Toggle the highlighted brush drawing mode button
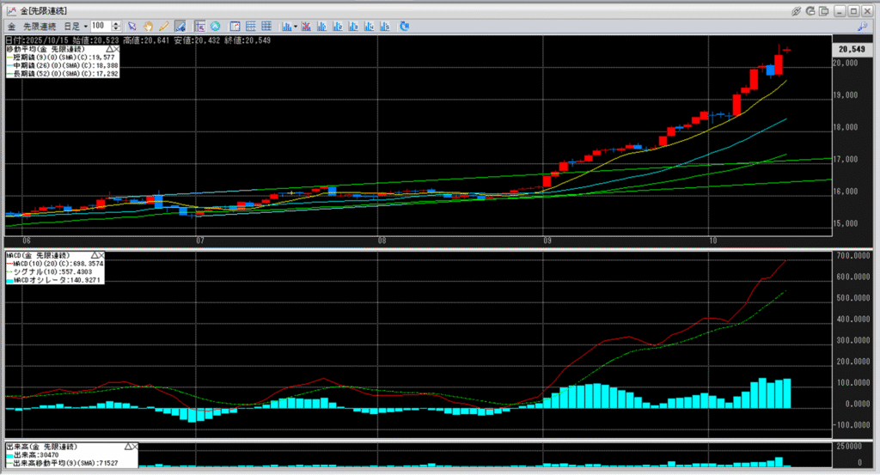The image size is (880, 475). click(x=180, y=26)
